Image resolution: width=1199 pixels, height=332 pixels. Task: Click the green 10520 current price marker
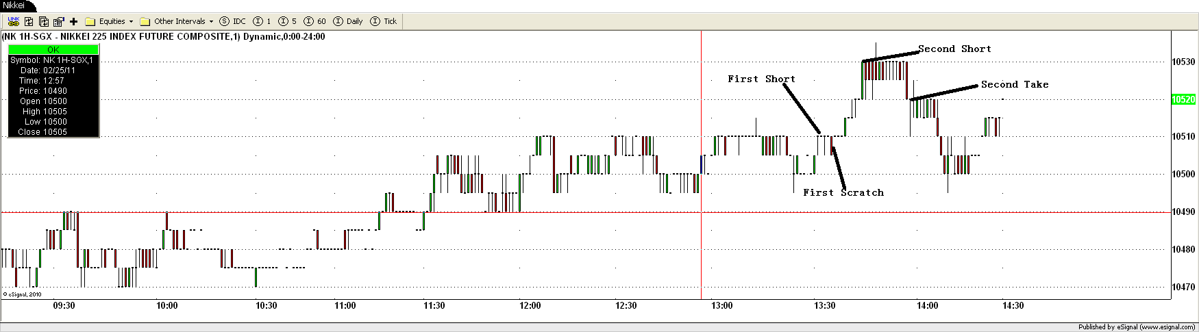coord(1183,99)
